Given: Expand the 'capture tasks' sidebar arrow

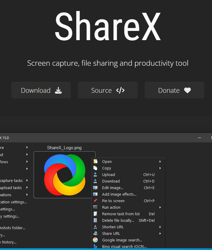Looking at the screenshot, I should point(27,180).
